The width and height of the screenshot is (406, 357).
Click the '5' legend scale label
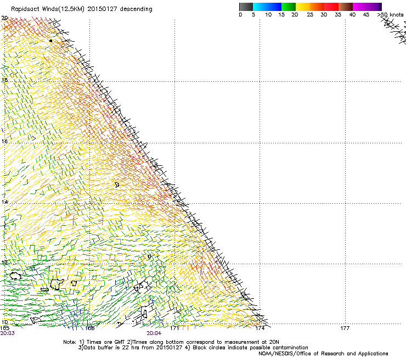(x=253, y=15)
